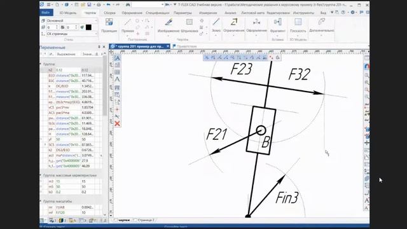Open the Параметры ribbon tab
Image resolution: width=407 pixels, height=229 pixels.
pos(183,13)
